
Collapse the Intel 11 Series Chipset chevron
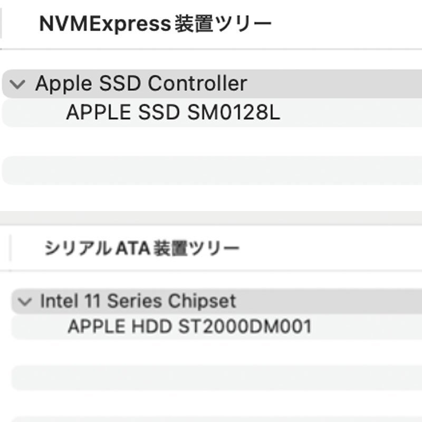click(24, 302)
